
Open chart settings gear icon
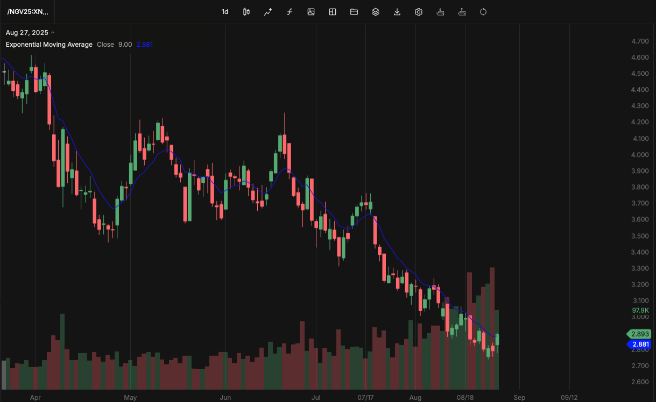(419, 12)
